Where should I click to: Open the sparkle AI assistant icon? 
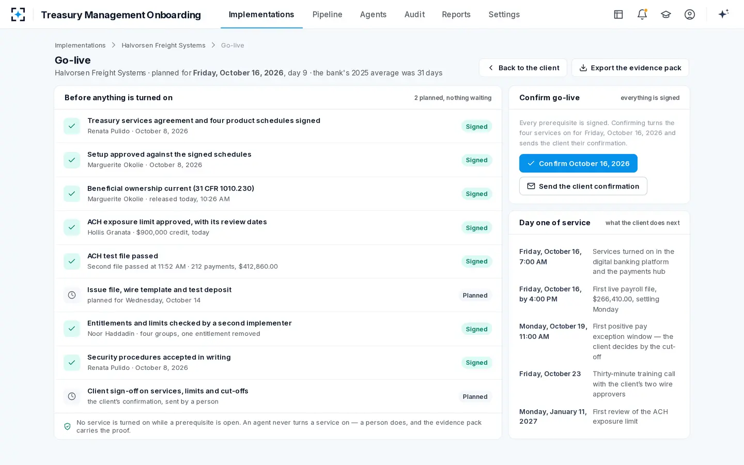tap(723, 14)
